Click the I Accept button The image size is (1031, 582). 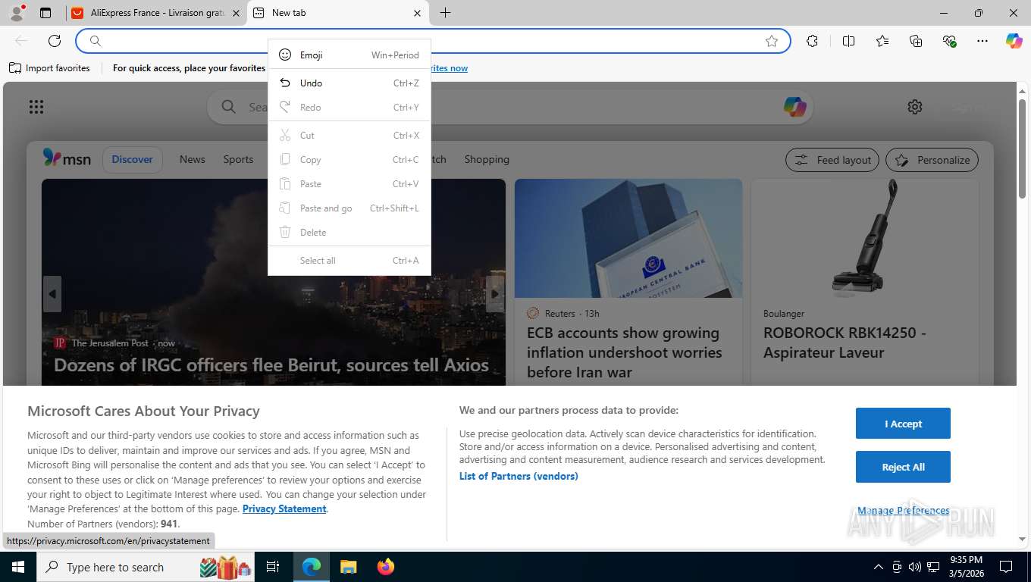903,424
